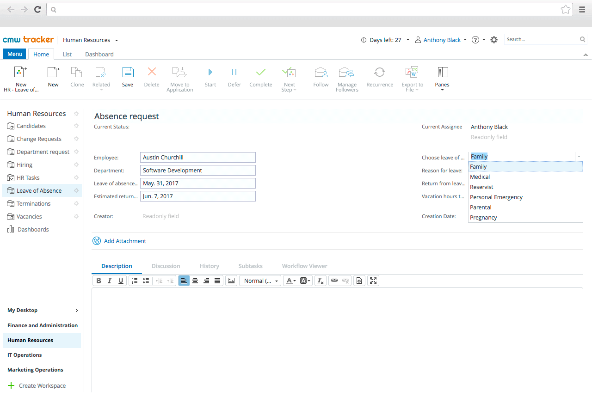Expand the My Desktop workspace arrow
The width and height of the screenshot is (592, 397).
pyautogui.click(x=77, y=311)
